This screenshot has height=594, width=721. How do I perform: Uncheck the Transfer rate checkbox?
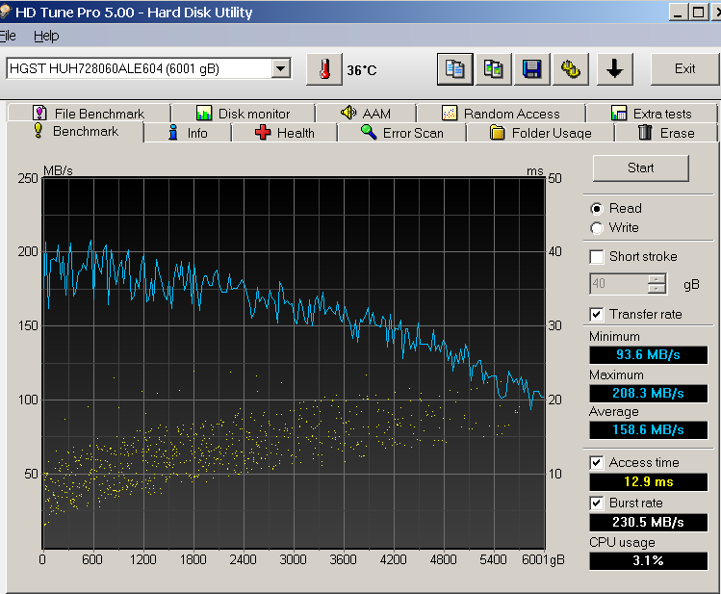click(x=597, y=315)
